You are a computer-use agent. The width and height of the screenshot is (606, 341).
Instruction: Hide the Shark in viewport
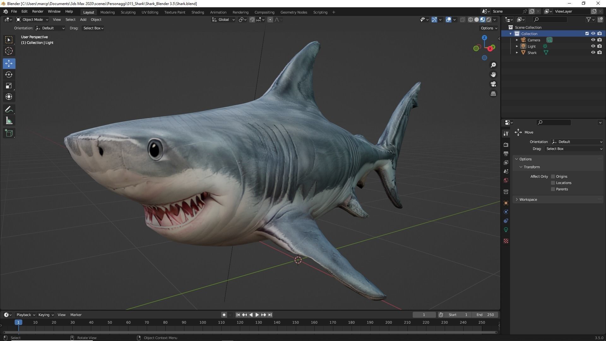[x=593, y=52]
